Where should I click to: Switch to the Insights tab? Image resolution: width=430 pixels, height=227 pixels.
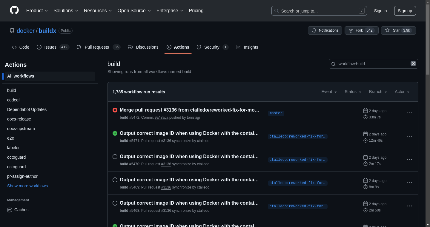click(247, 47)
